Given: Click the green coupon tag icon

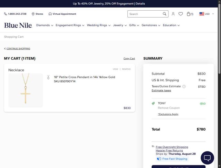Looking at the screenshot, I should (x=153, y=103).
